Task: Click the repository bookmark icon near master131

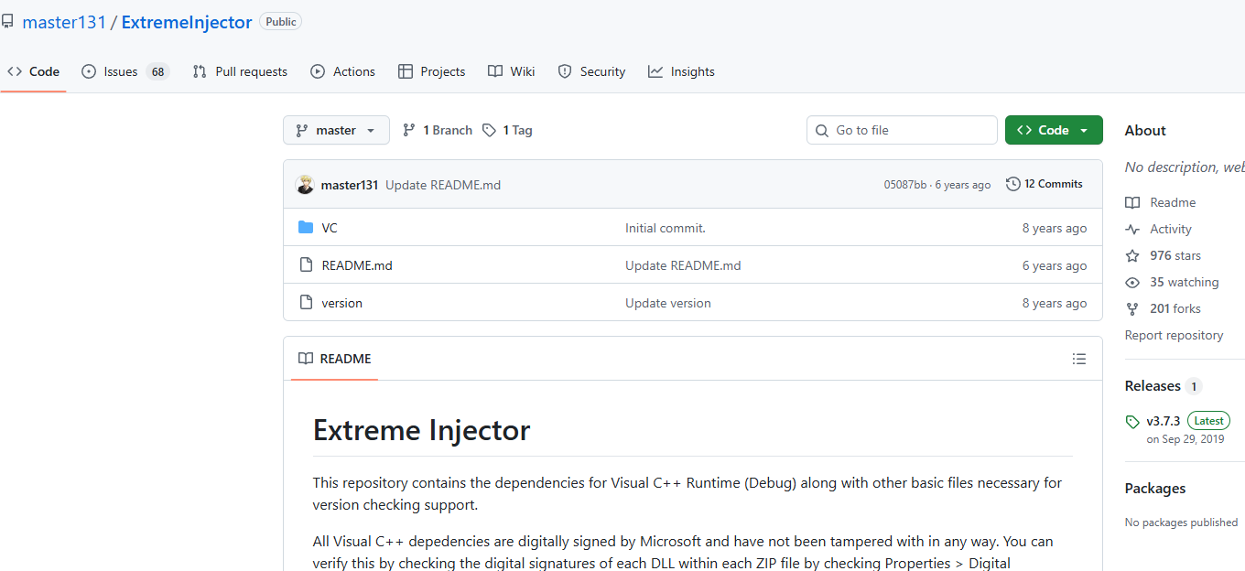Action: point(8,20)
